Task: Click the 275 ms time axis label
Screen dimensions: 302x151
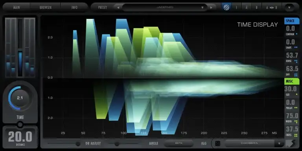Action: (264, 133)
